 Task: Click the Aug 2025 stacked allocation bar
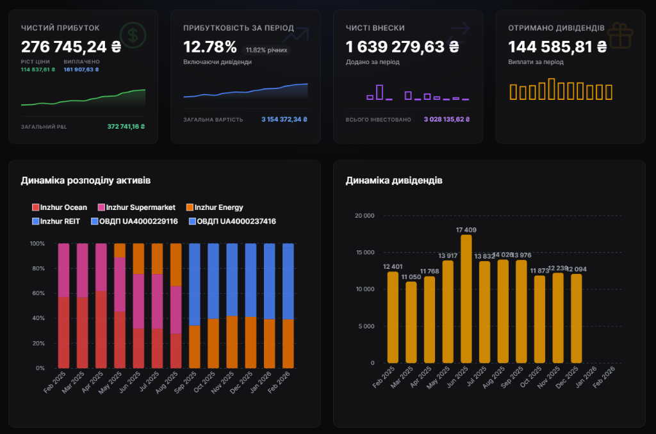[x=176, y=305]
